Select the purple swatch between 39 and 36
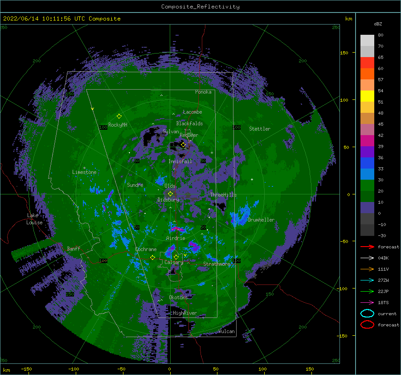Image resolution: width=401 pixels, height=375 pixels. coord(367,152)
